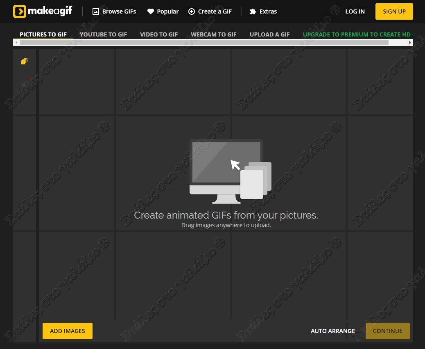Click the plus icon beside Create a GIF
This screenshot has width=425, height=349.
point(191,11)
